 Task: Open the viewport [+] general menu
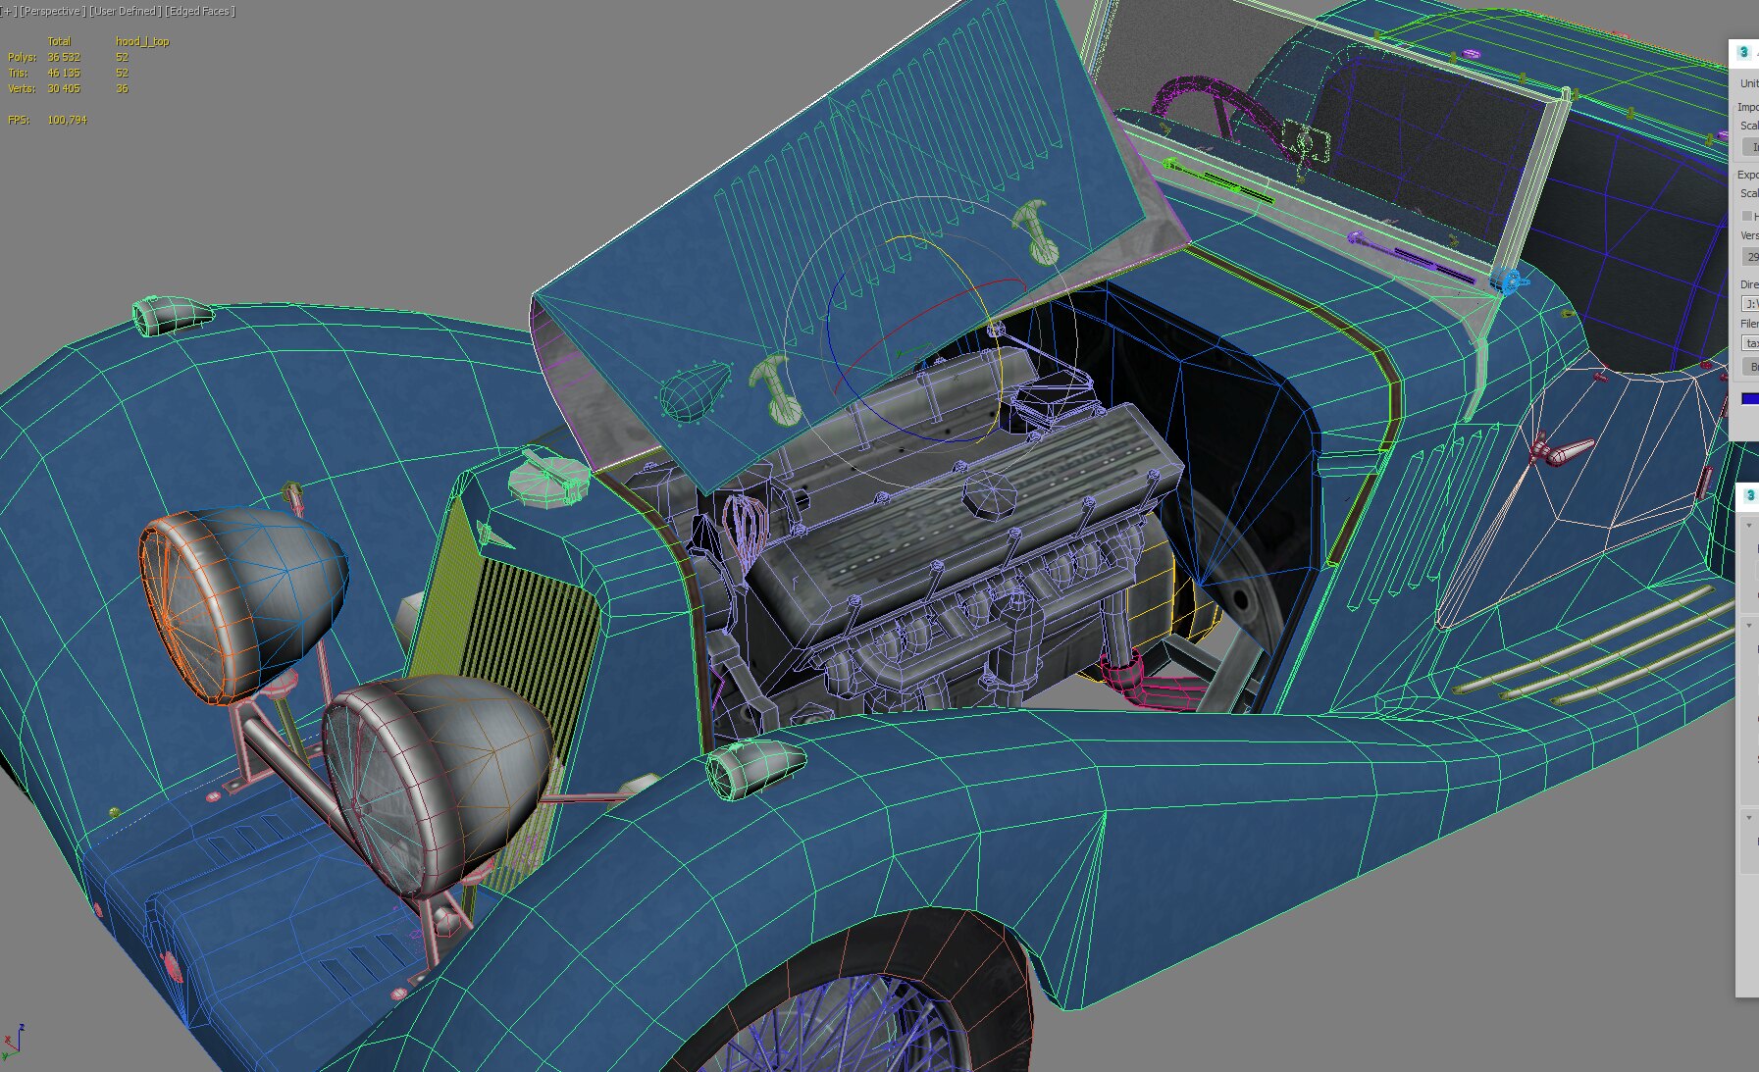[x=8, y=12]
